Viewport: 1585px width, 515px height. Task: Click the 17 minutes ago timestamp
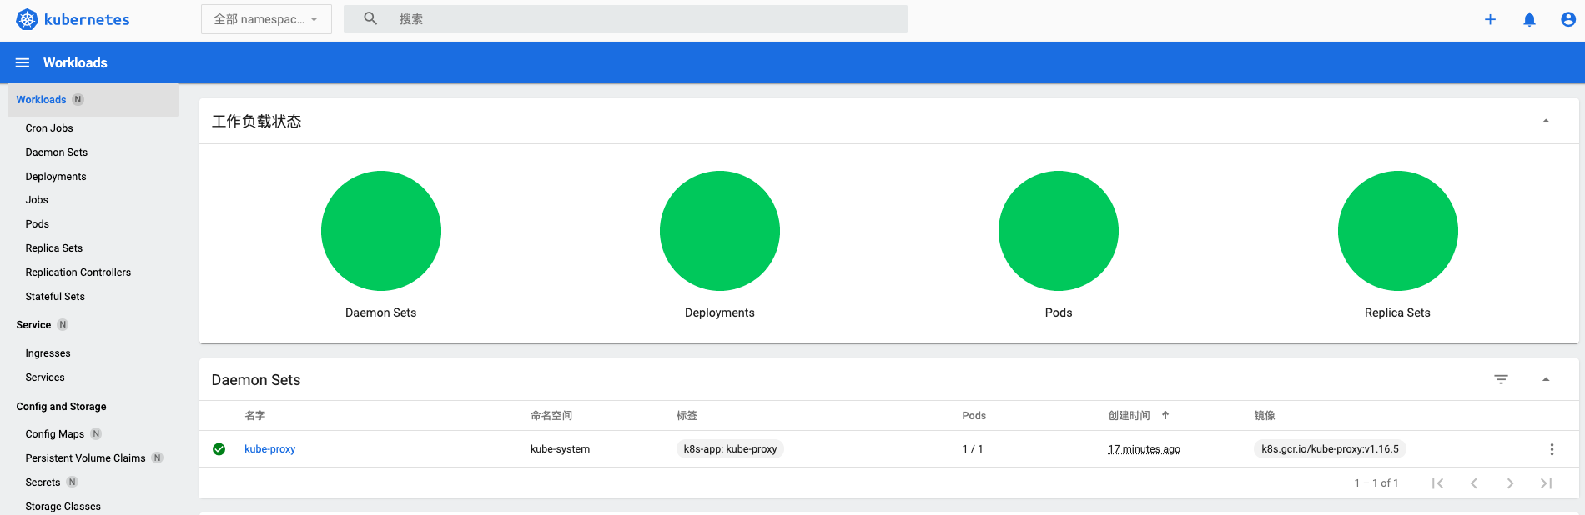click(1144, 449)
